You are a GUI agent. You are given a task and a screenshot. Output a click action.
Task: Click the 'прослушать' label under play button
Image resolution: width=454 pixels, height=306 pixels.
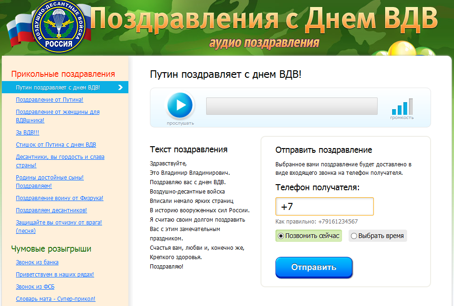coord(180,123)
